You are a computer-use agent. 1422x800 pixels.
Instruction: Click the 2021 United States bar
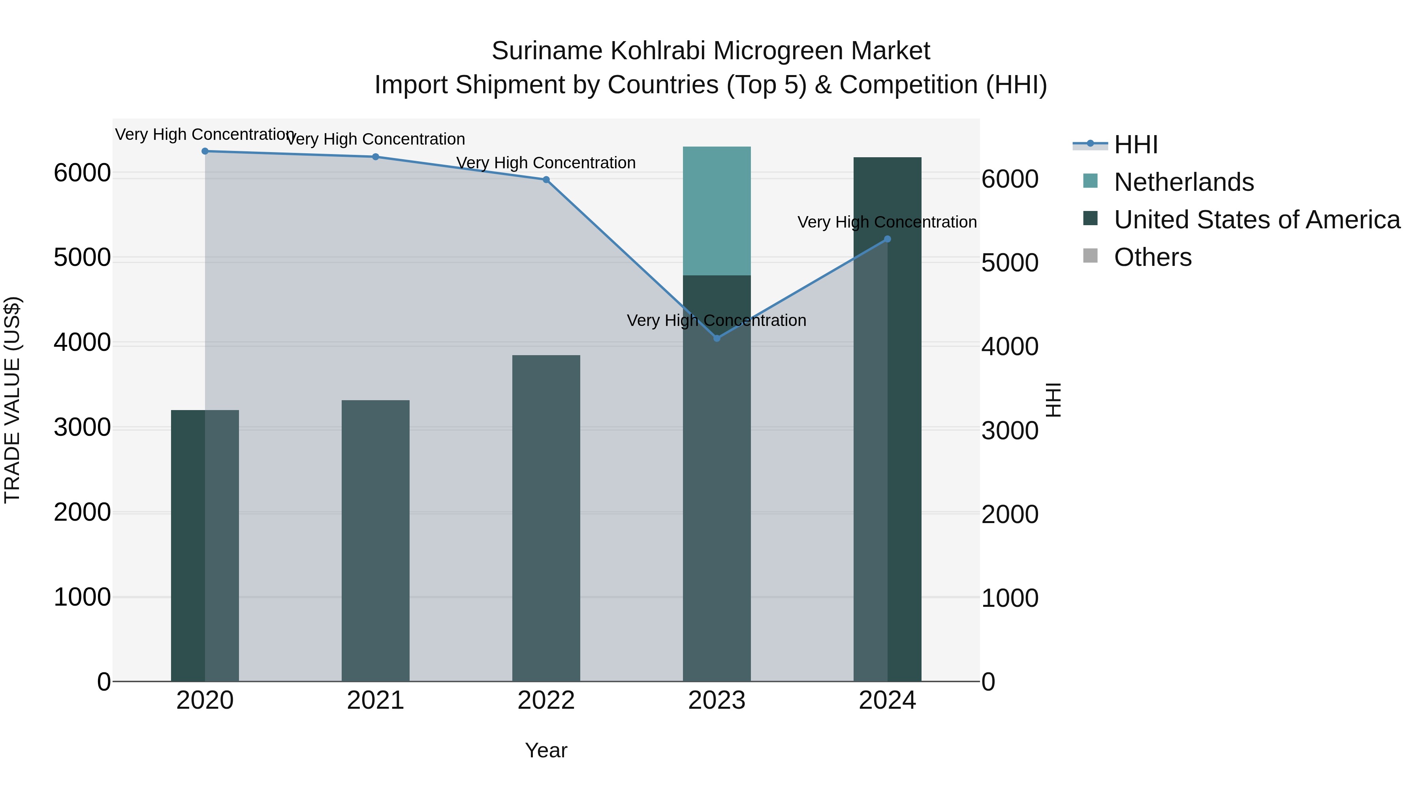pos(375,541)
